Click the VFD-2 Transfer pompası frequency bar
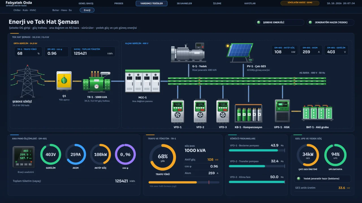 tap(257, 166)
